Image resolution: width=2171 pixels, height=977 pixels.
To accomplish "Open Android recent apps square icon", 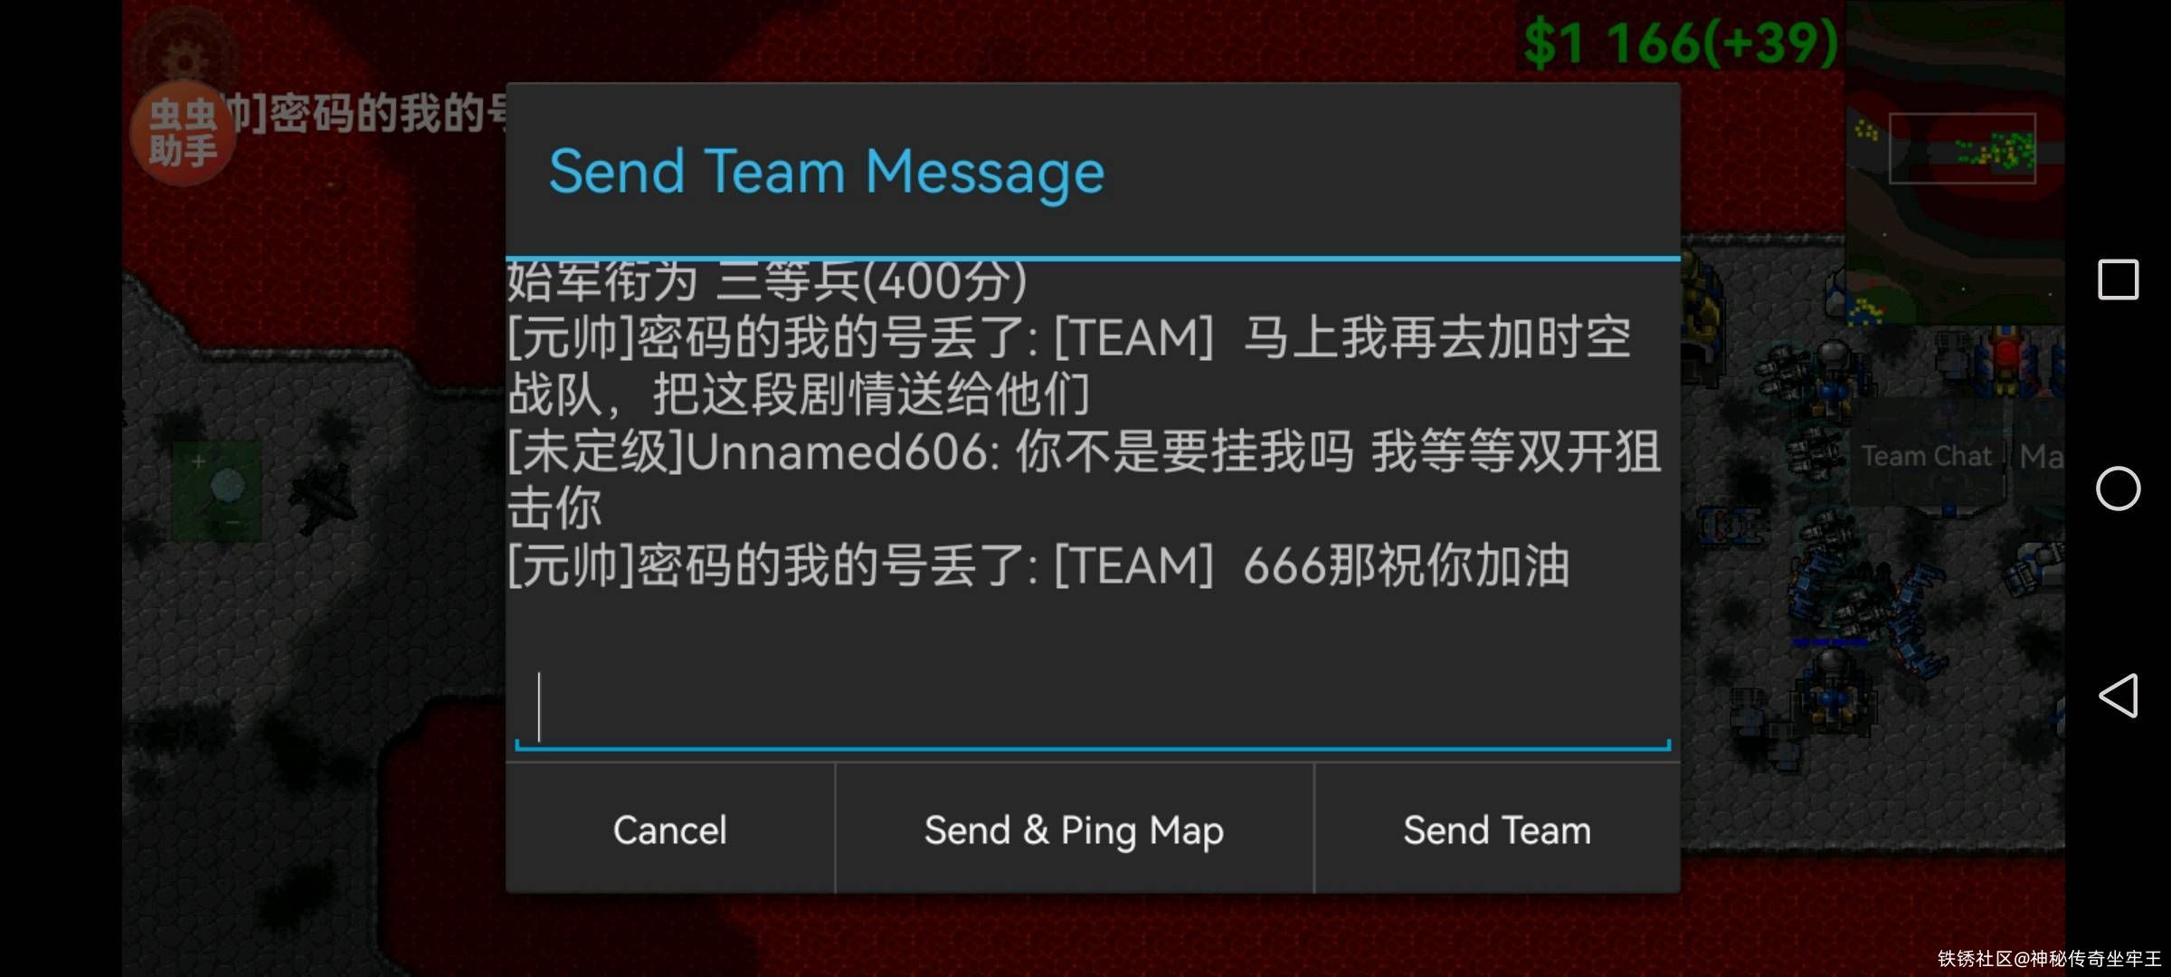I will tap(2118, 280).
